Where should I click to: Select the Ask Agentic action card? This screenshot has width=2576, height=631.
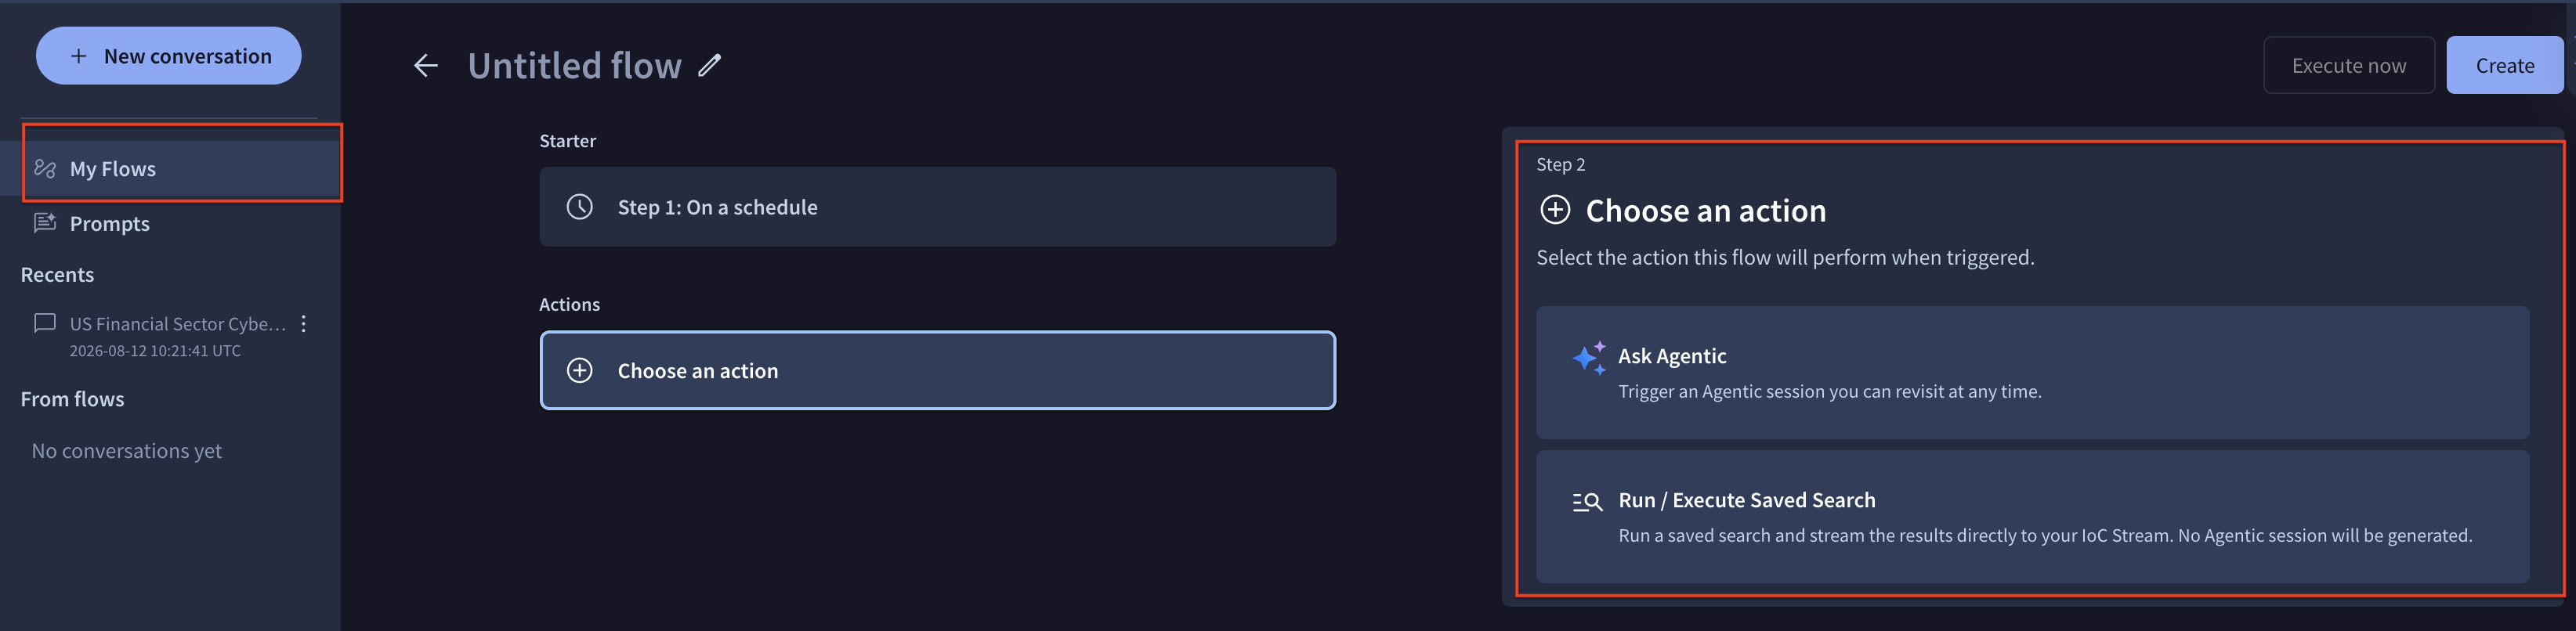[2032, 373]
